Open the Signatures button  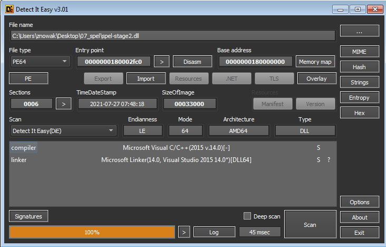(28, 216)
